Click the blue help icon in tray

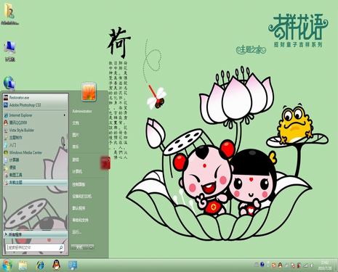(262, 265)
